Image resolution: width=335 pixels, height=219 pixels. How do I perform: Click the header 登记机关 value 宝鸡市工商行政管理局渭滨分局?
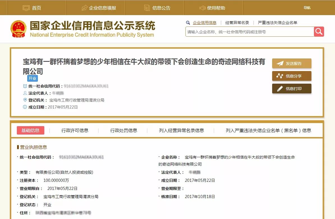click(x=77, y=100)
